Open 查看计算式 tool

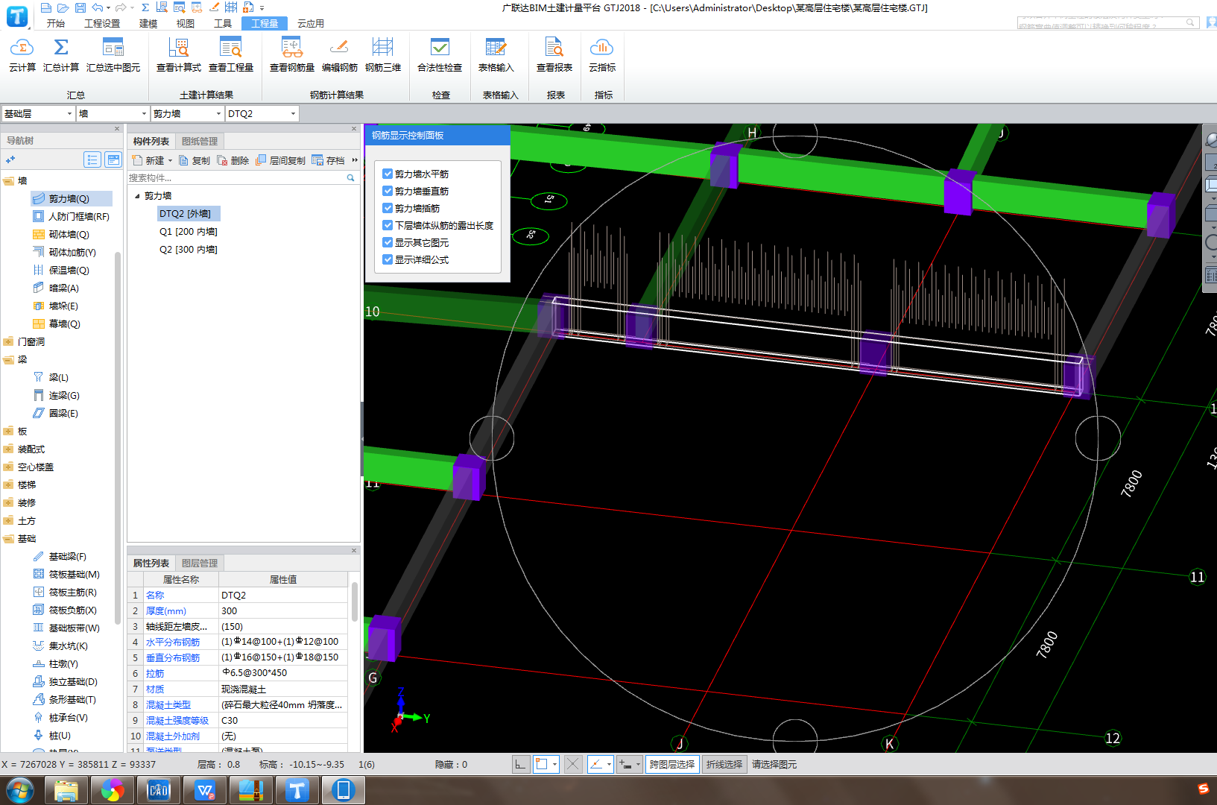click(179, 55)
